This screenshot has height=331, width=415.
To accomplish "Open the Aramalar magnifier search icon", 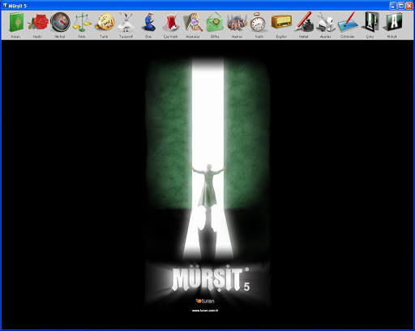I will click(193, 22).
